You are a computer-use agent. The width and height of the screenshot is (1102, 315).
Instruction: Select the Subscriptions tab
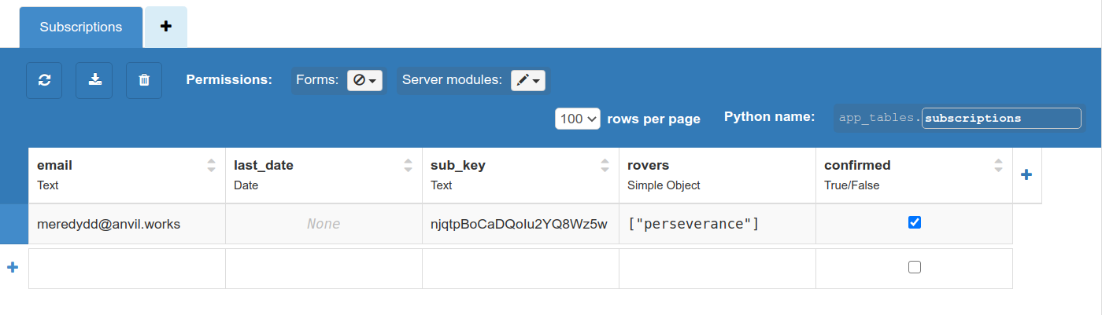coord(81,27)
